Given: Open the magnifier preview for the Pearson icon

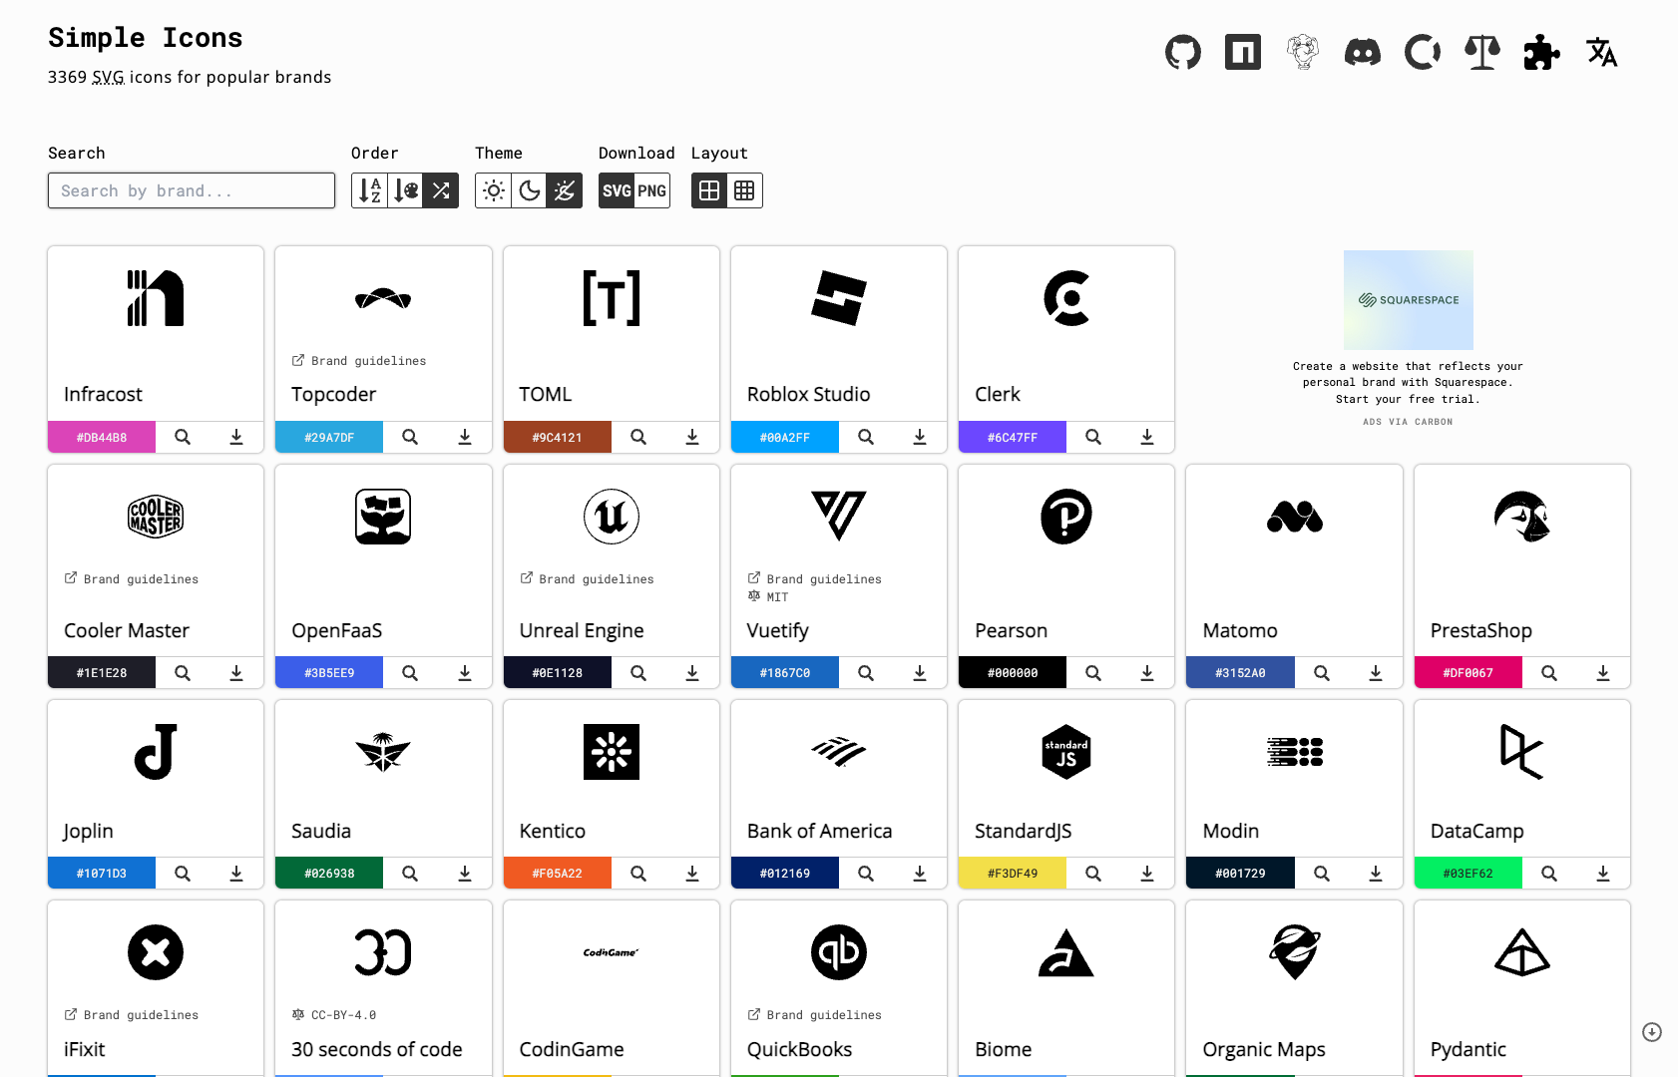Looking at the screenshot, I should click(x=1092, y=672).
